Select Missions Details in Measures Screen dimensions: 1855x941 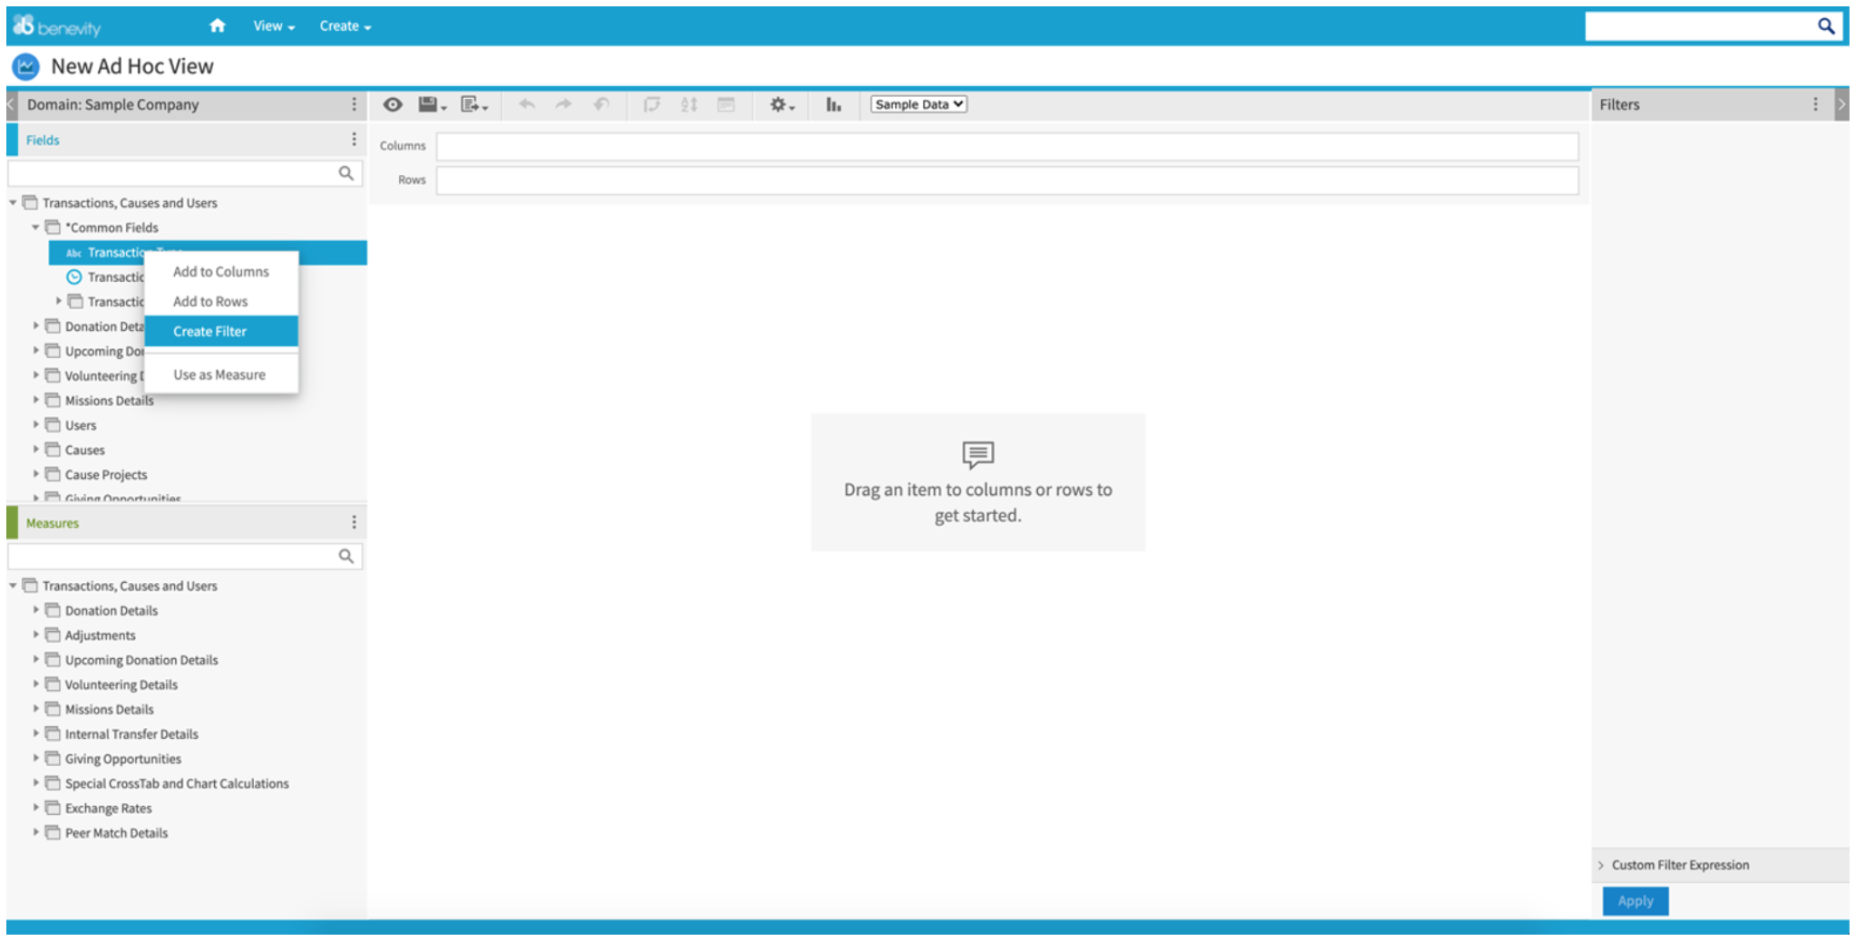click(x=110, y=709)
